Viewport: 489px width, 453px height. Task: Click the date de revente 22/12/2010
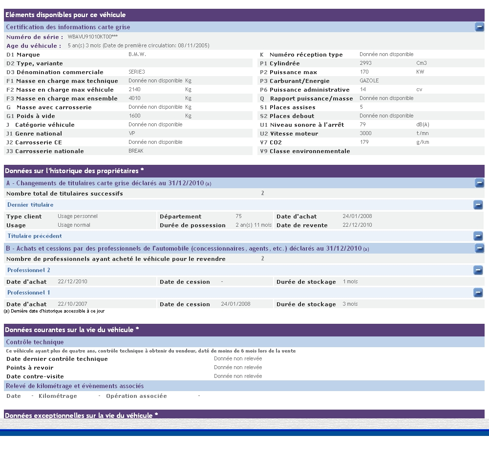pyautogui.click(x=357, y=225)
